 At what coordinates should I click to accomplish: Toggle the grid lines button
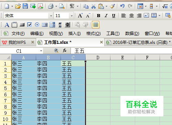(96, 25)
